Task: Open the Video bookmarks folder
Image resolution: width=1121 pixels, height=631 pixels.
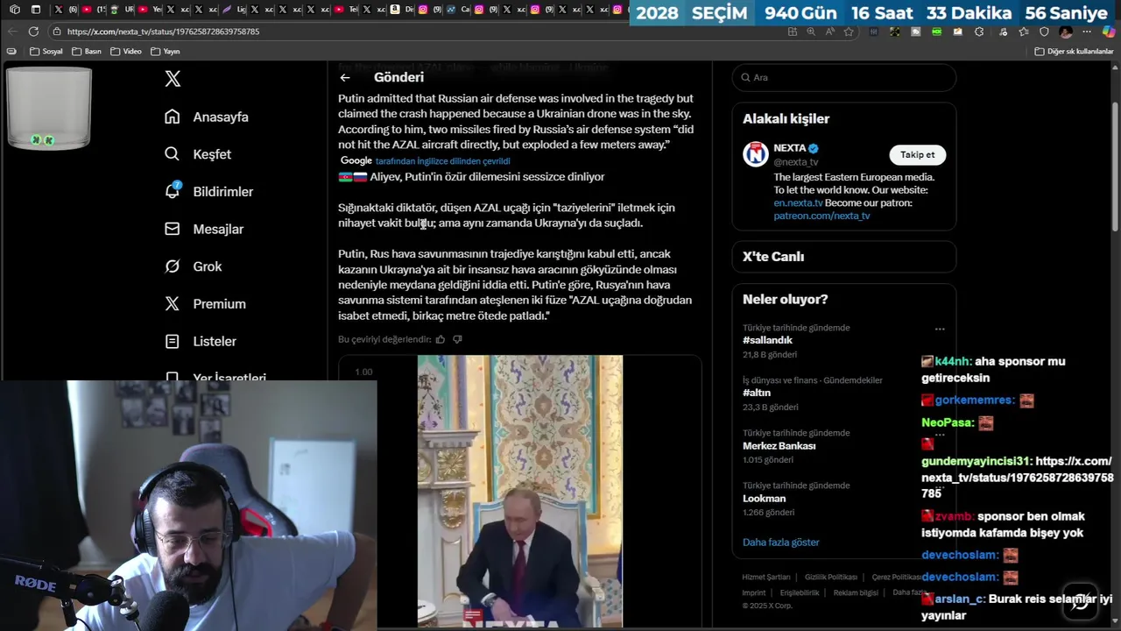Action: (125, 51)
